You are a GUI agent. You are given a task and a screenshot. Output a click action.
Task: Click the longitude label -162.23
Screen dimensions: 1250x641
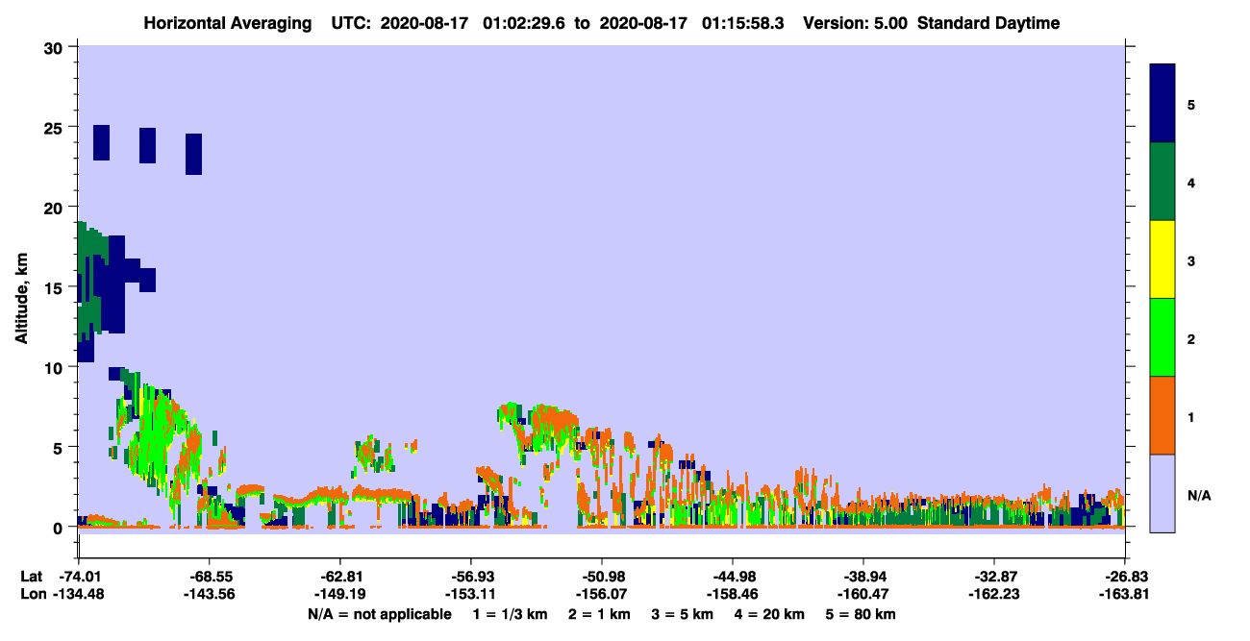(993, 594)
